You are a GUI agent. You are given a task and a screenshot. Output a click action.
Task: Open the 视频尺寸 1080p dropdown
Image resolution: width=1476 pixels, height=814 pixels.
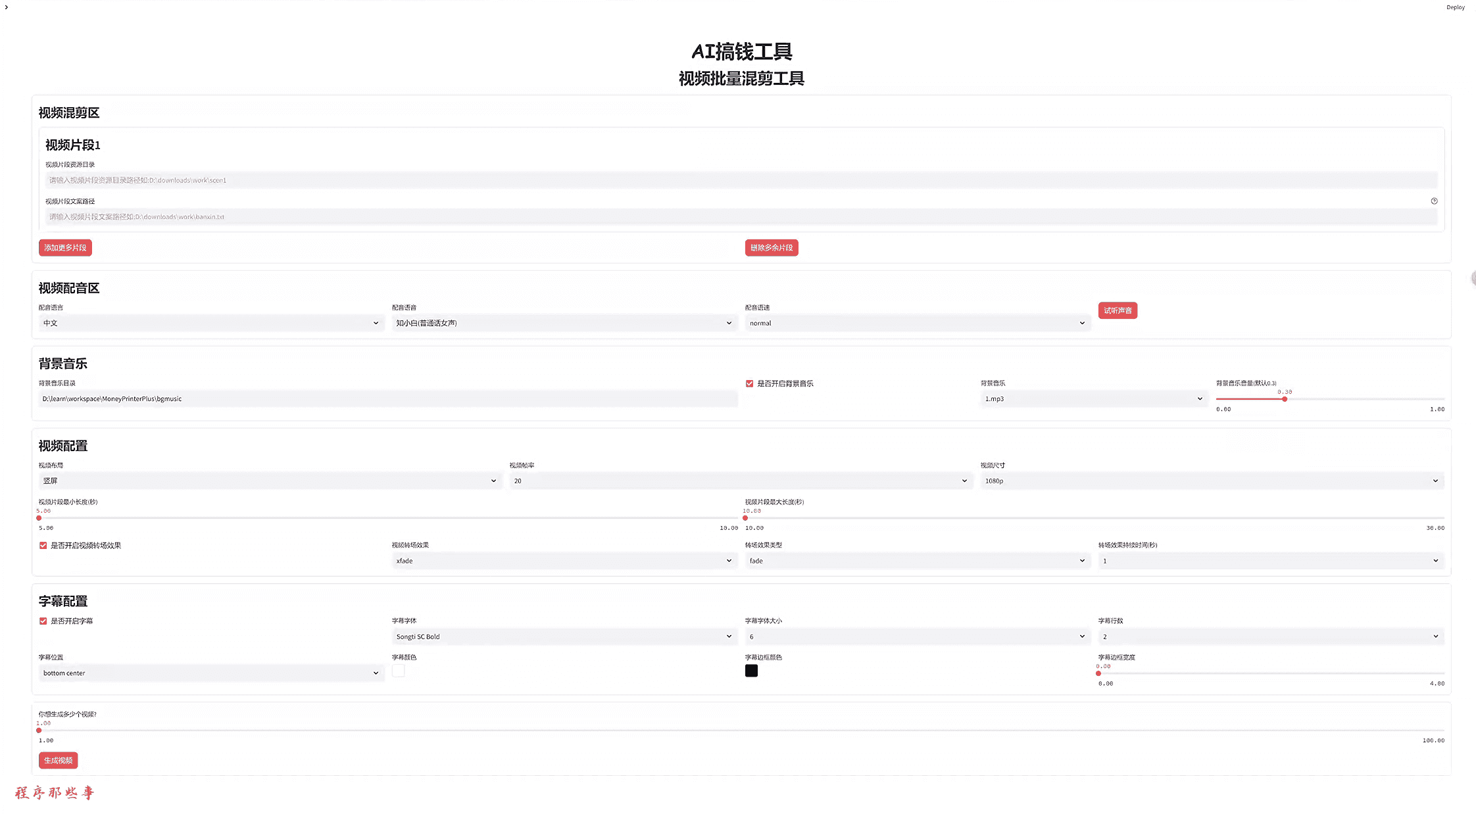coord(1211,481)
